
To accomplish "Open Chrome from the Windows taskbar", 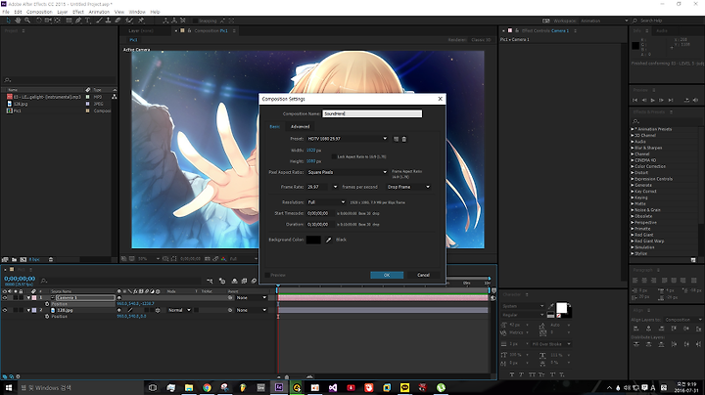I will click(207, 387).
